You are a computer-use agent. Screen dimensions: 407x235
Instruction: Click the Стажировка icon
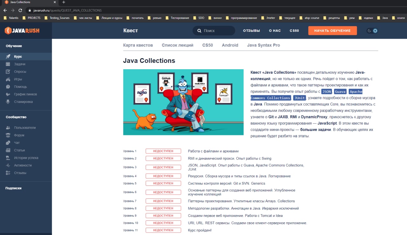[8, 102]
